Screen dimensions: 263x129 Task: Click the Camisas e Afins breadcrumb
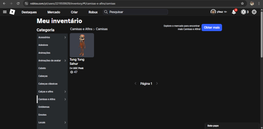click(x=81, y=29)
